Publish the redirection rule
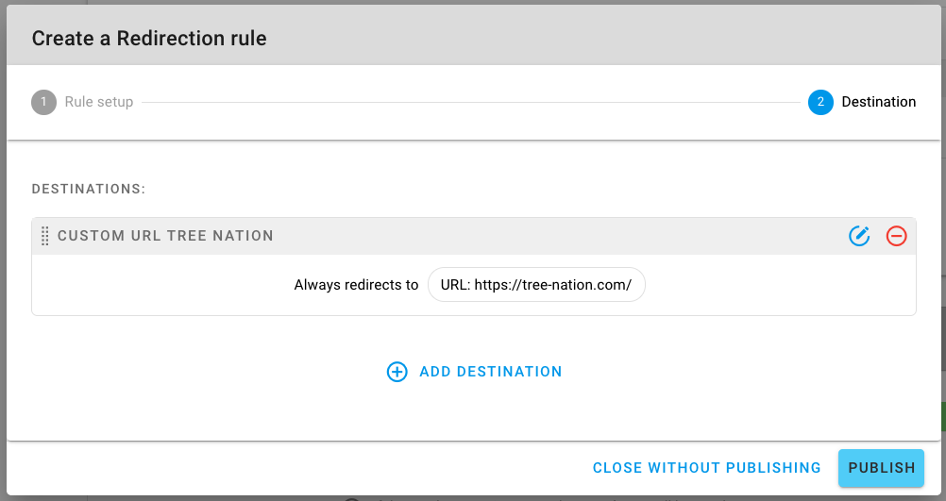This screenshot has height=501, width=946. (x=881, y=468)
